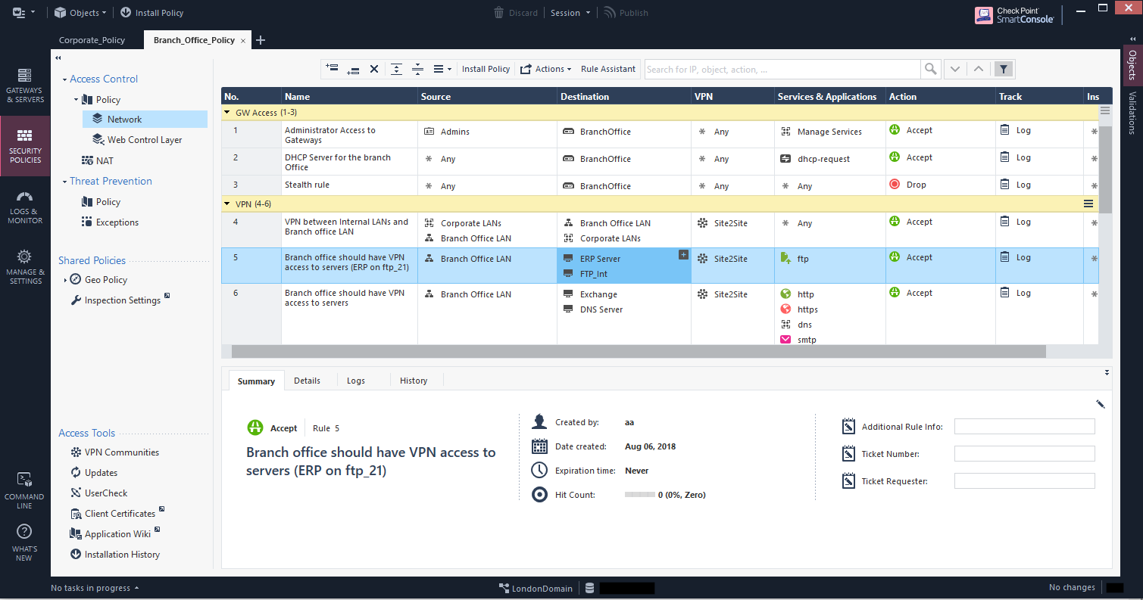Click the Ticket Requester field
1143x600 pixels.
(x=1024, y=481)
